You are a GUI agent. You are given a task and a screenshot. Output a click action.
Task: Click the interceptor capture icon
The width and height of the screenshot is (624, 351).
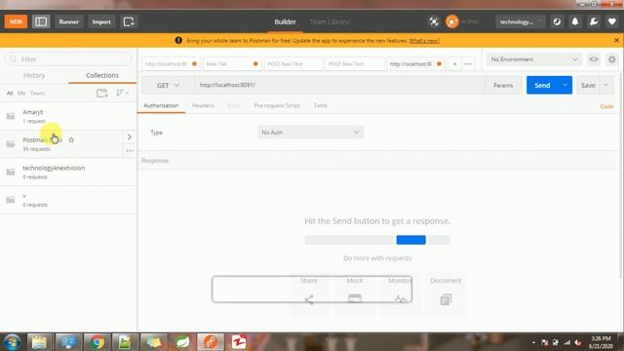[x=434, y=21]
